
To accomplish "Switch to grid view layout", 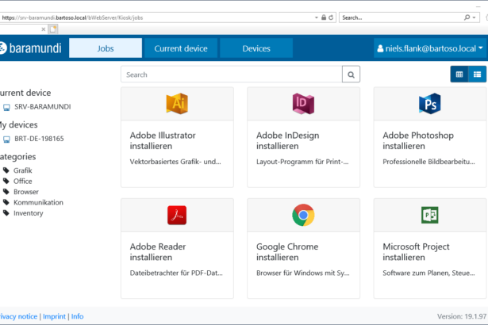I will pyautogui.click(x=459, y=74).
